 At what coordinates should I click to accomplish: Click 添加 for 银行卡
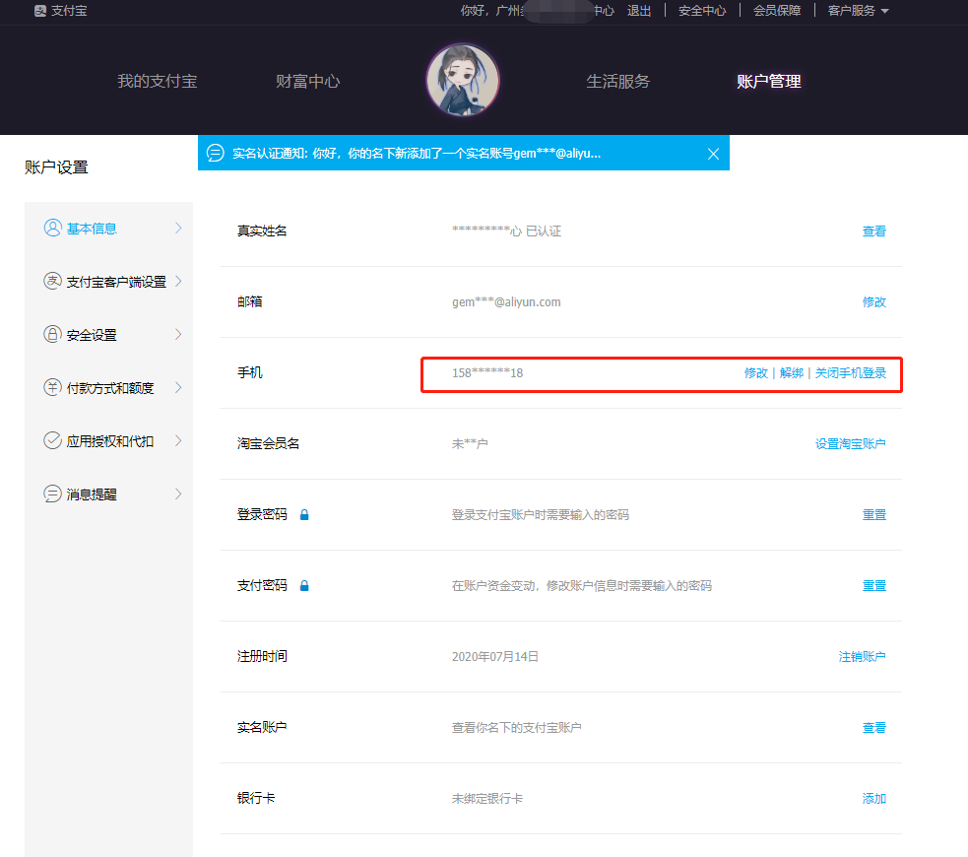click(873, 798)
